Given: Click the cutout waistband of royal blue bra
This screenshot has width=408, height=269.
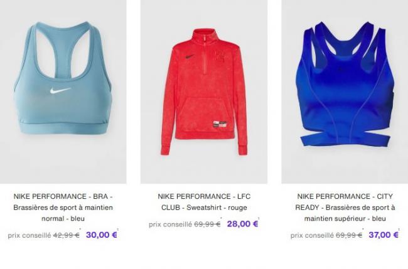Looking at the screenshot, I should point(346,139).
